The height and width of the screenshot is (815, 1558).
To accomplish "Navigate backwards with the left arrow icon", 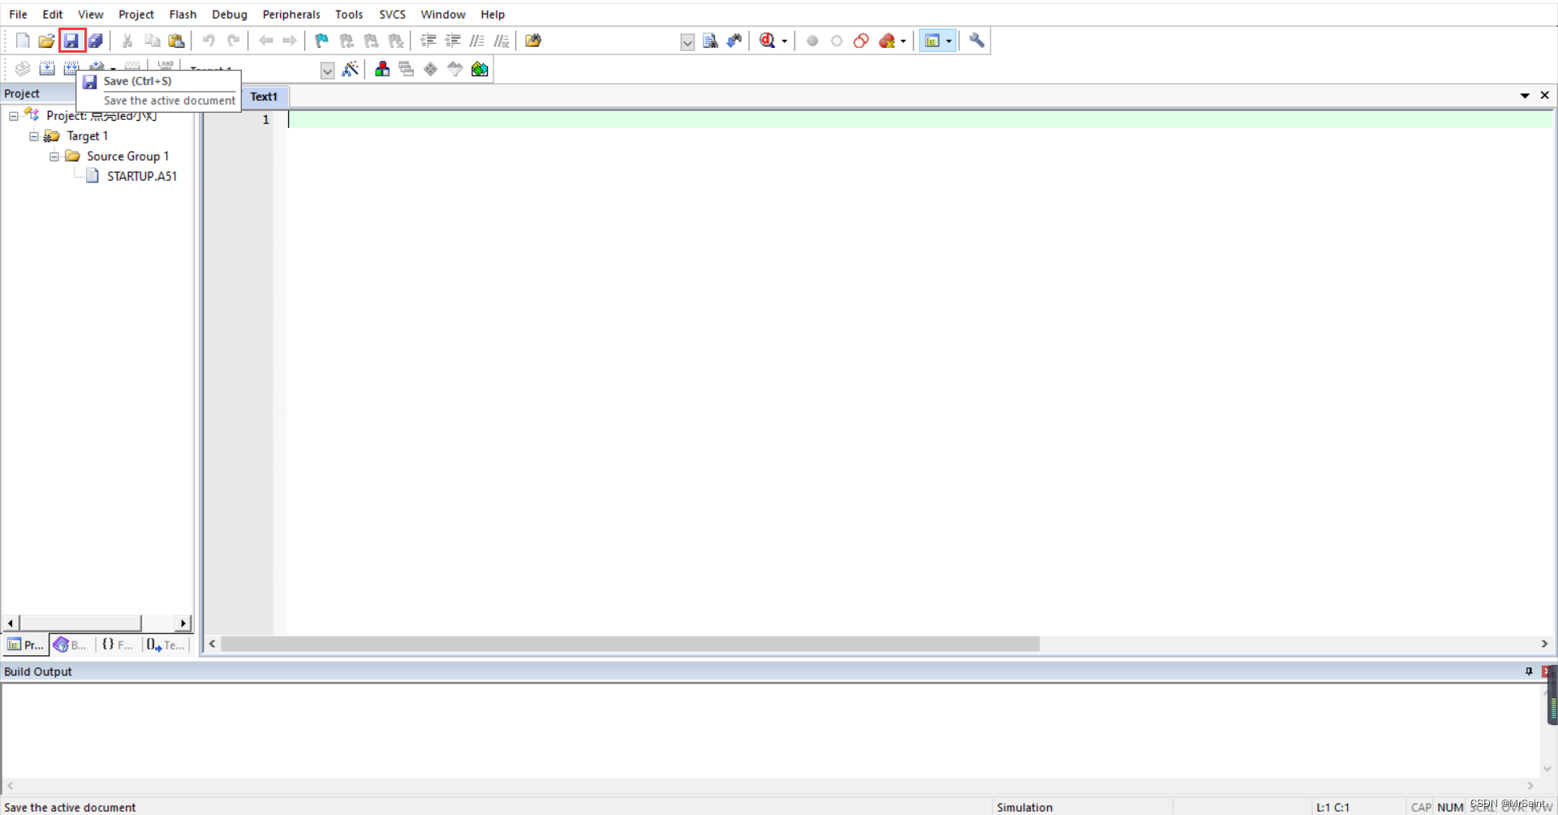I will pos(265,41).
